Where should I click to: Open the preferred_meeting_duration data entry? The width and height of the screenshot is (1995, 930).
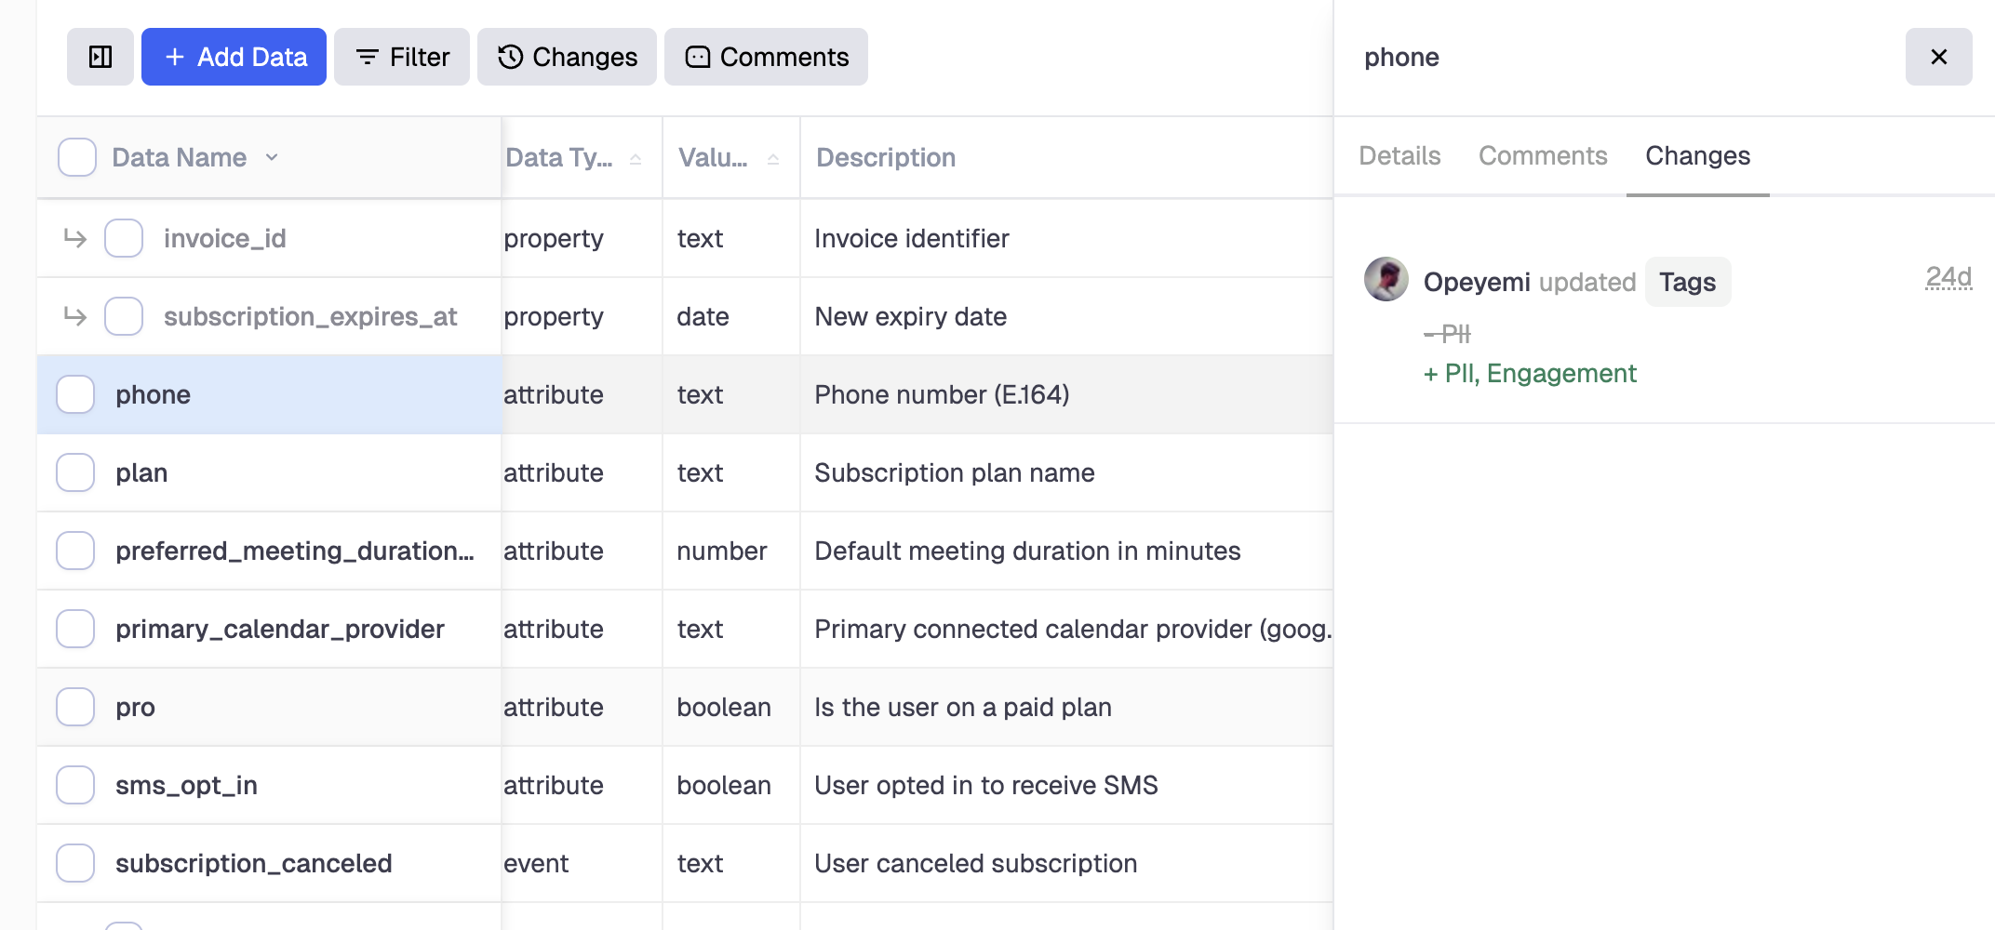(x=295, y=551)
